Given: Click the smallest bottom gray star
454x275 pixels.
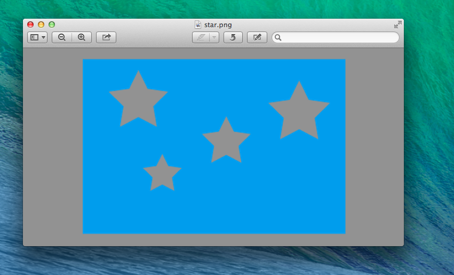Looking at the screenshot, I should tap(162, 174).
